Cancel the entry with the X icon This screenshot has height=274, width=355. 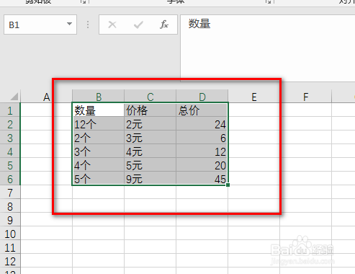point(112,25)
